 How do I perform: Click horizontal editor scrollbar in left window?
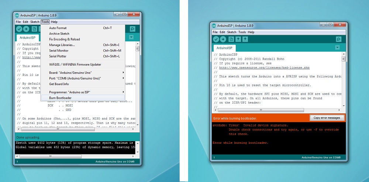[x=58, y=129]
